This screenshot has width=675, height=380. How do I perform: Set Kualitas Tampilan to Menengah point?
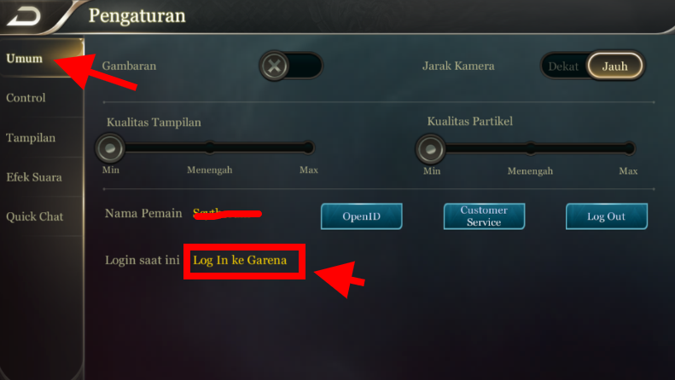pyautogui.click(x=210, y=147)
